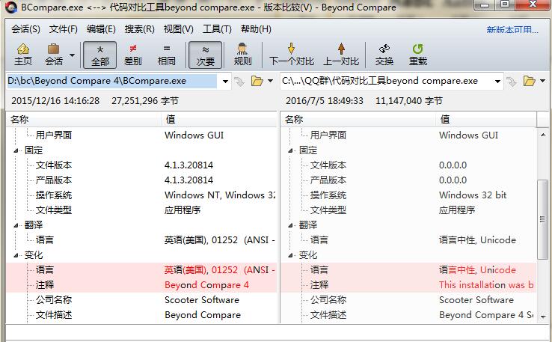Open 会话(S) menu

25,29
